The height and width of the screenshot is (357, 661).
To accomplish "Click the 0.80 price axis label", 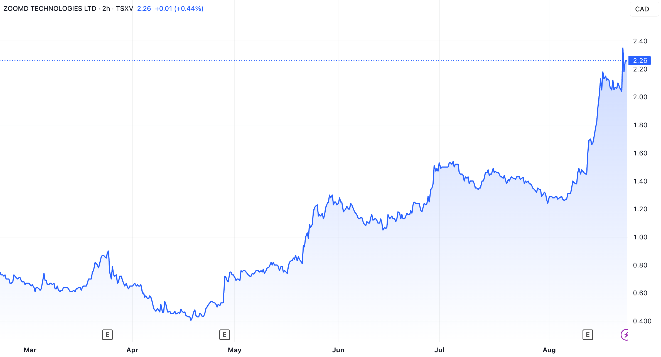I will 640,265.
